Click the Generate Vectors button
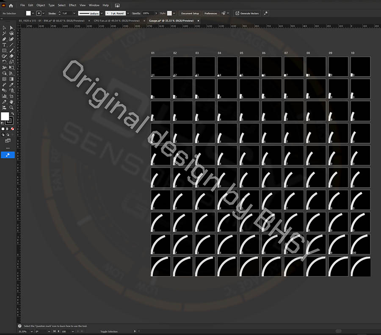Viewport: 381px width, 335px height. click(247, 14)
